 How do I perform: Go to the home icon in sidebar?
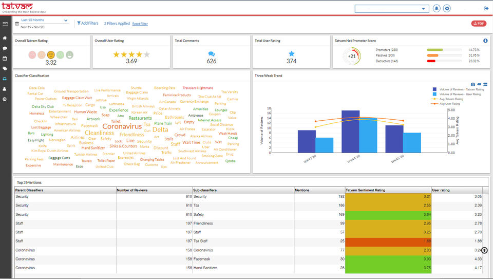pos(5,38)
